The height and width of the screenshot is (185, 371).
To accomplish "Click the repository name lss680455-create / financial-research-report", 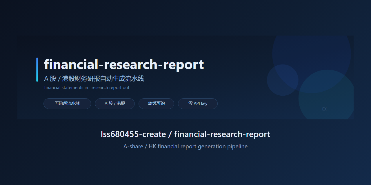I will [185, 134].
